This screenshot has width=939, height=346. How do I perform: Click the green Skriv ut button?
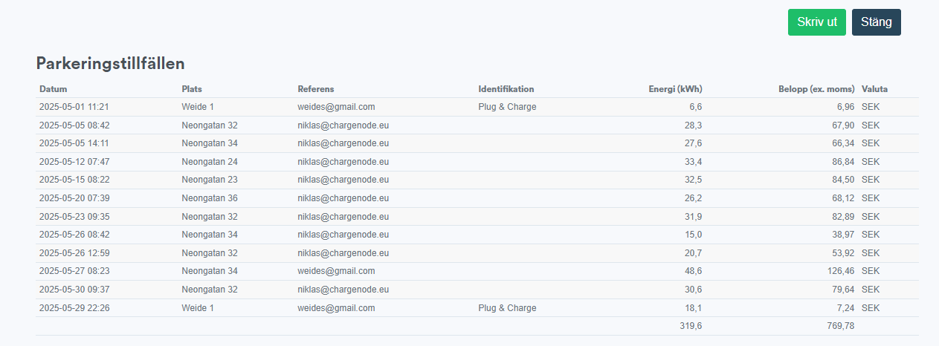[816, 22]
